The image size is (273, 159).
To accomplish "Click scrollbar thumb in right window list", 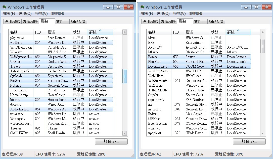I will tap(263, 46).
